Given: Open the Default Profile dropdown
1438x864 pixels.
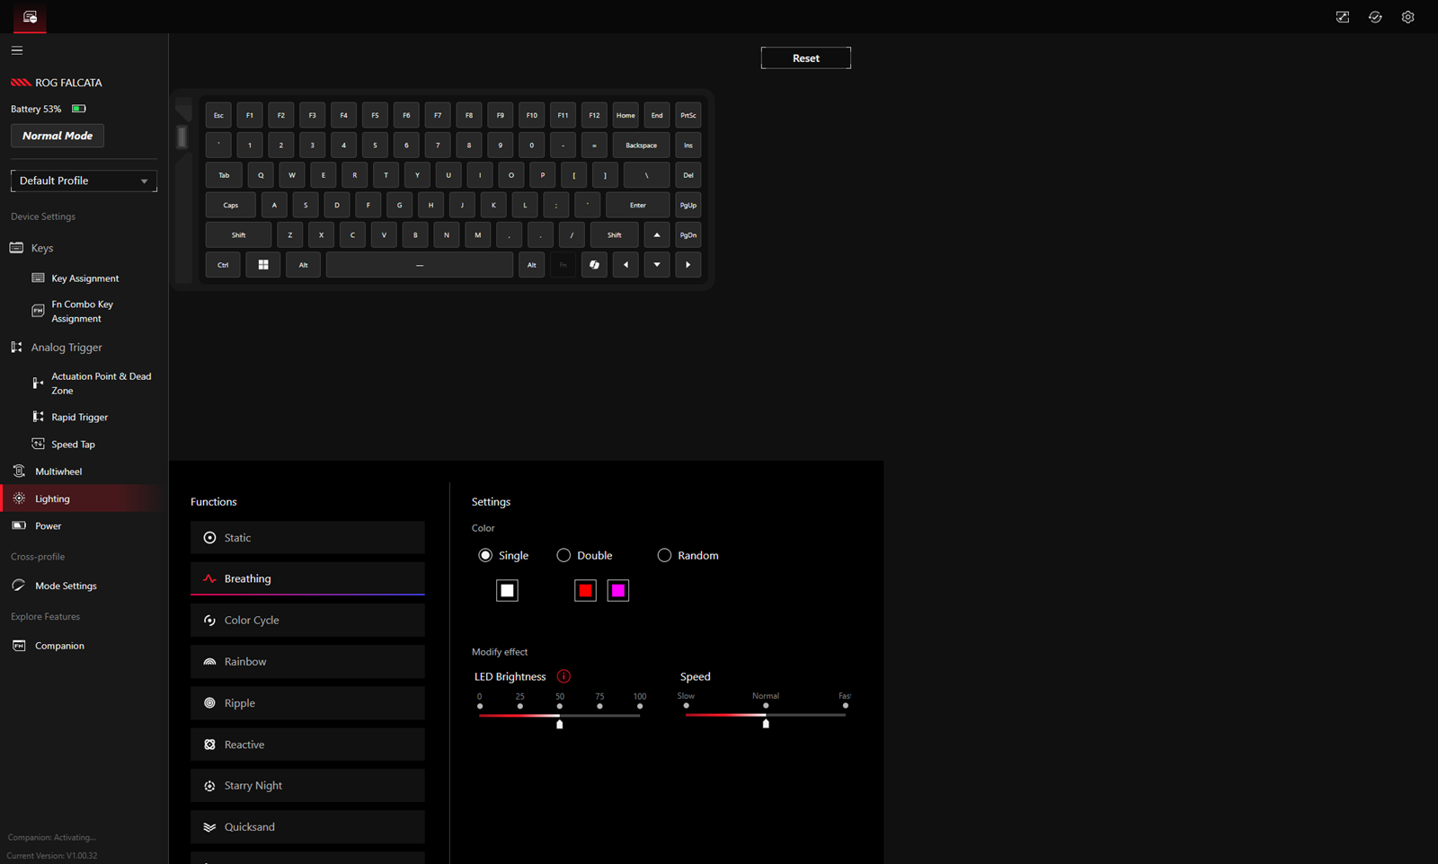Looking at the screenshot, I should coord(84,181).
